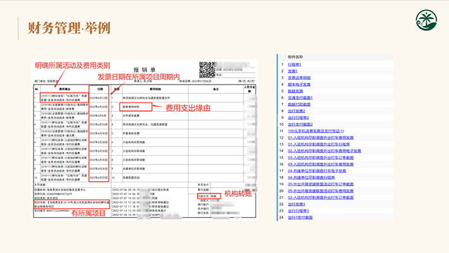Open the 跑腿发票 attachment link
This screenshot has width=449, height=253.
(295, 91)
